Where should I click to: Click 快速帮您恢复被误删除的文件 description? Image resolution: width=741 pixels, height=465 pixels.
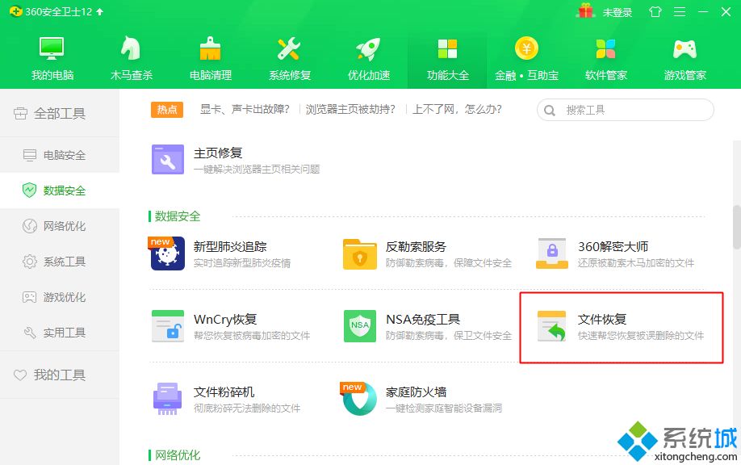tap(641, 336)
